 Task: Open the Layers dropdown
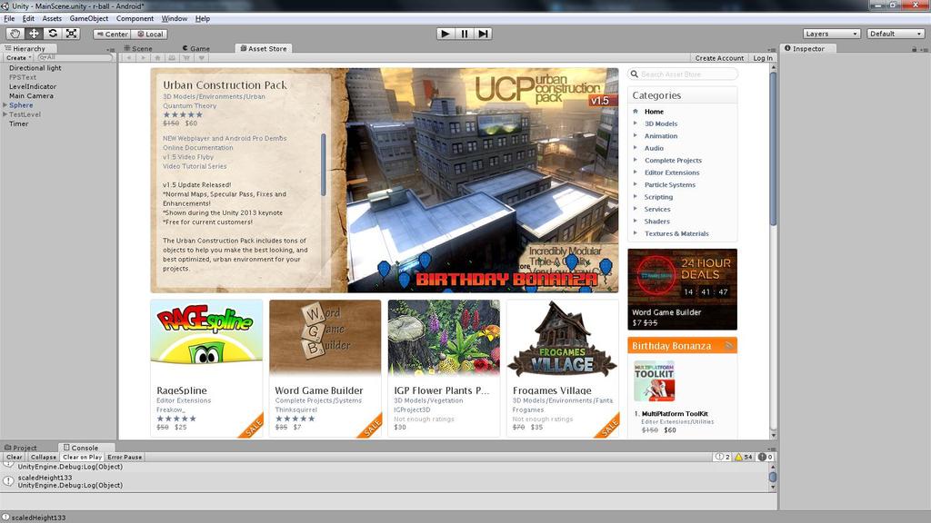click(831, 34)
